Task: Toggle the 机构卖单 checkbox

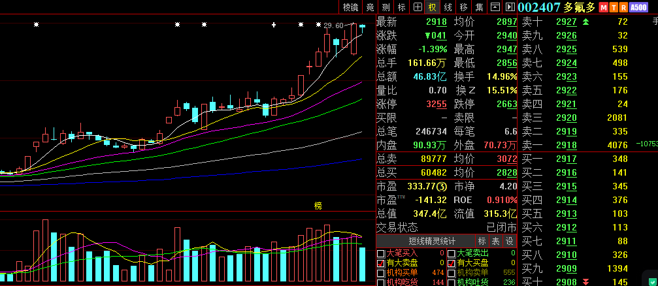Action: 451,273
